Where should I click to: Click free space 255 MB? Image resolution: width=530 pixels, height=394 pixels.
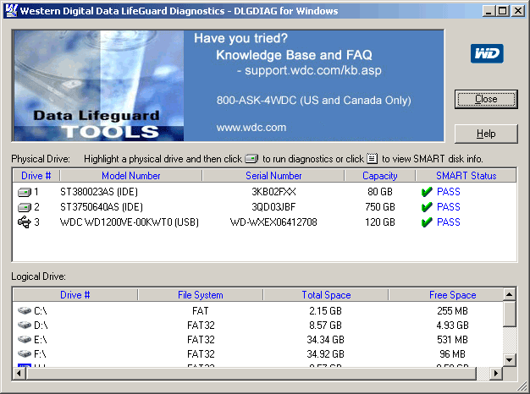[453, 310]
